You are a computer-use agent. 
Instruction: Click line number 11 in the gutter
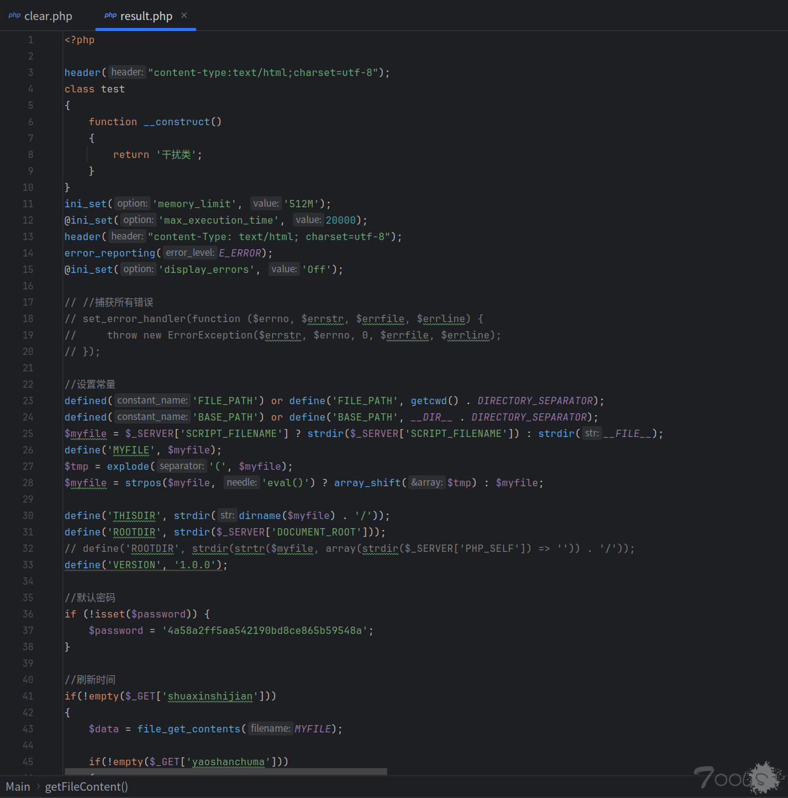(x=28, y=204)
